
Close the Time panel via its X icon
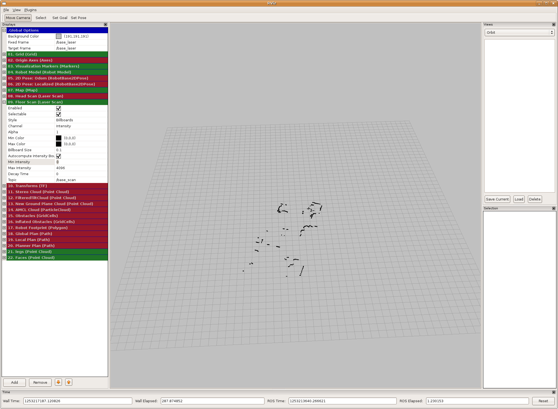pyautogui.click(x=554, y=392)
